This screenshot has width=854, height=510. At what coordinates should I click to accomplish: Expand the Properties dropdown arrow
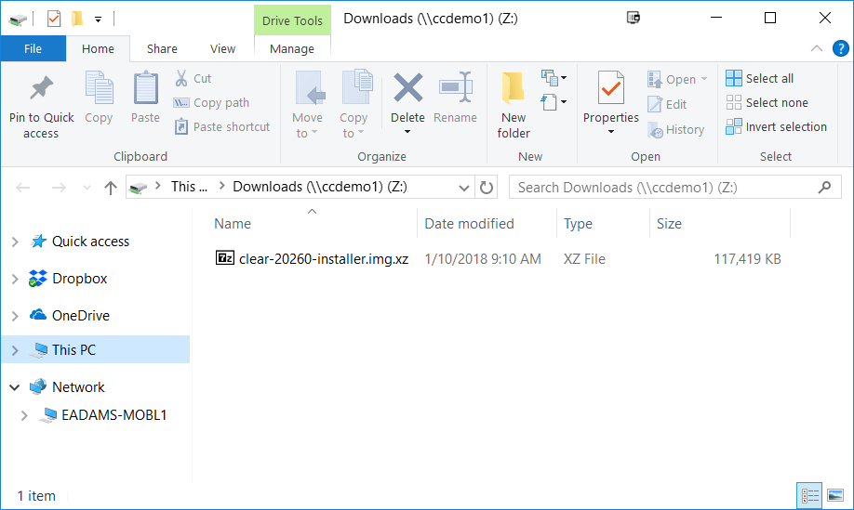tap(611, 132)
